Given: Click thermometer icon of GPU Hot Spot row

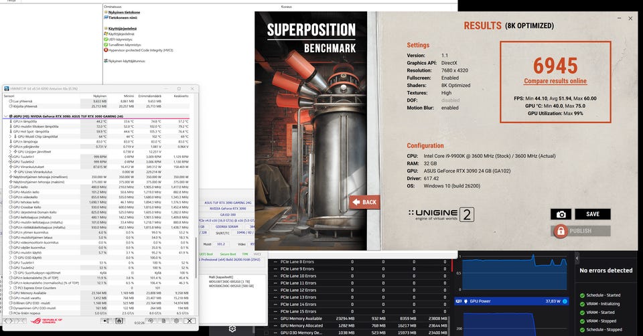Looking at the screenshot, I should coord(11,132).
